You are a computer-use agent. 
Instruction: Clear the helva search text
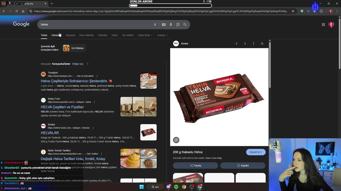pyautogui.click(x=155, y=24)
